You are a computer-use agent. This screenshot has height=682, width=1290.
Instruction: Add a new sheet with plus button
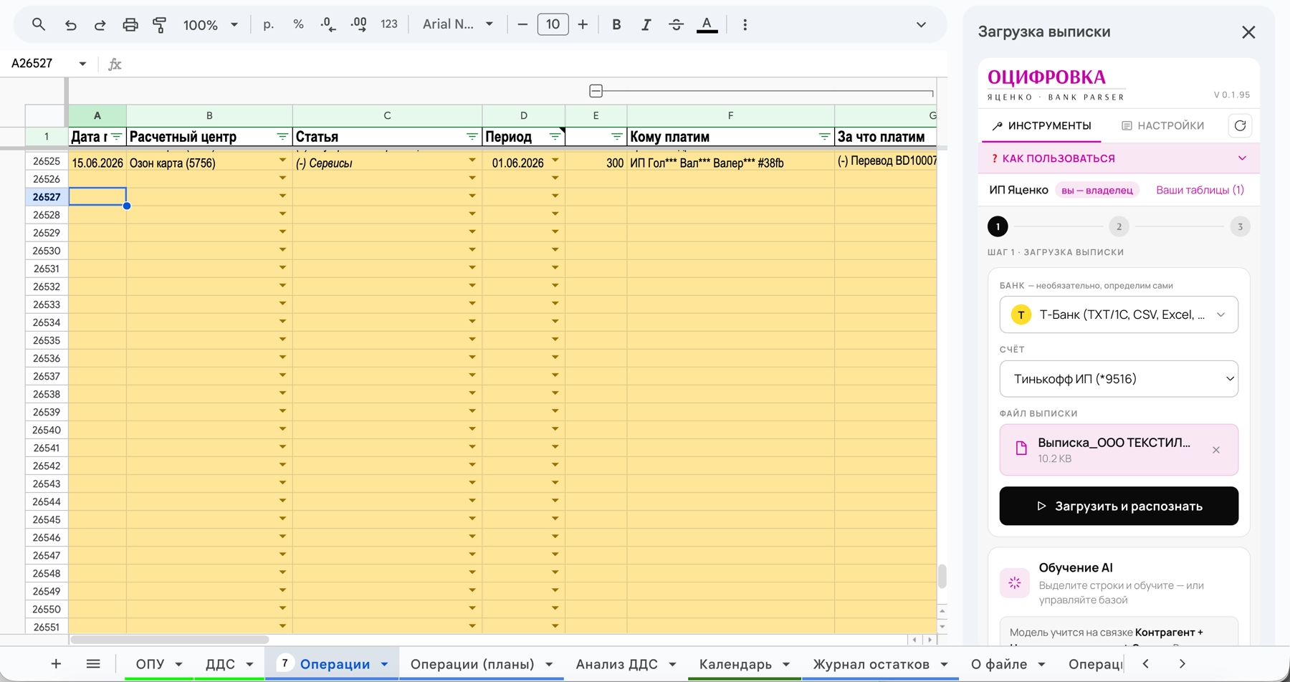pos(56,664)
